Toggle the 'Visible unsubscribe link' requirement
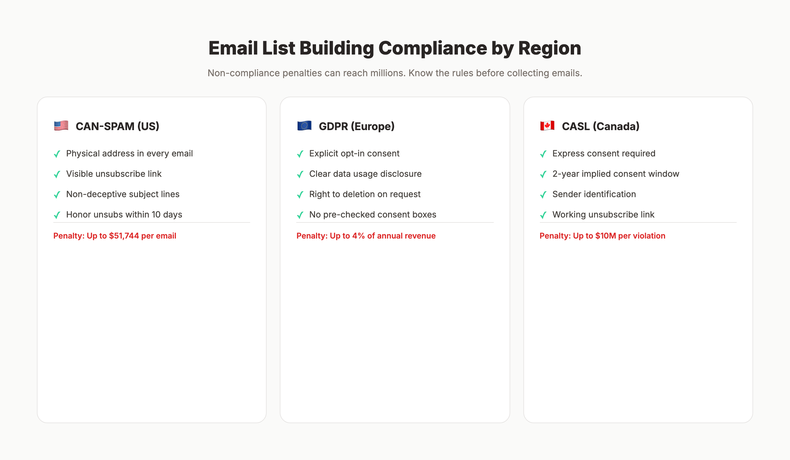This screenshot has height=460, width=790. coord(114,173)
